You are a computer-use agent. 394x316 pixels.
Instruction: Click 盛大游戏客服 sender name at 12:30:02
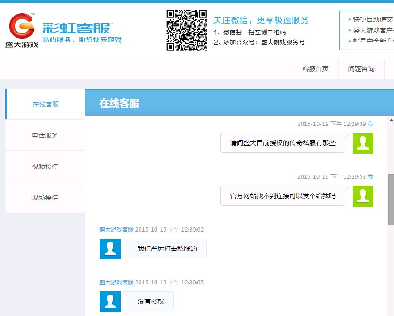tap(116, 230)
